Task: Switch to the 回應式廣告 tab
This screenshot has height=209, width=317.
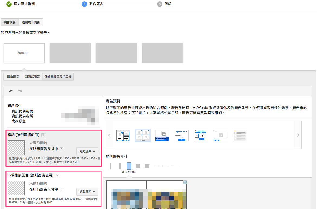Action: pos(32,76)
